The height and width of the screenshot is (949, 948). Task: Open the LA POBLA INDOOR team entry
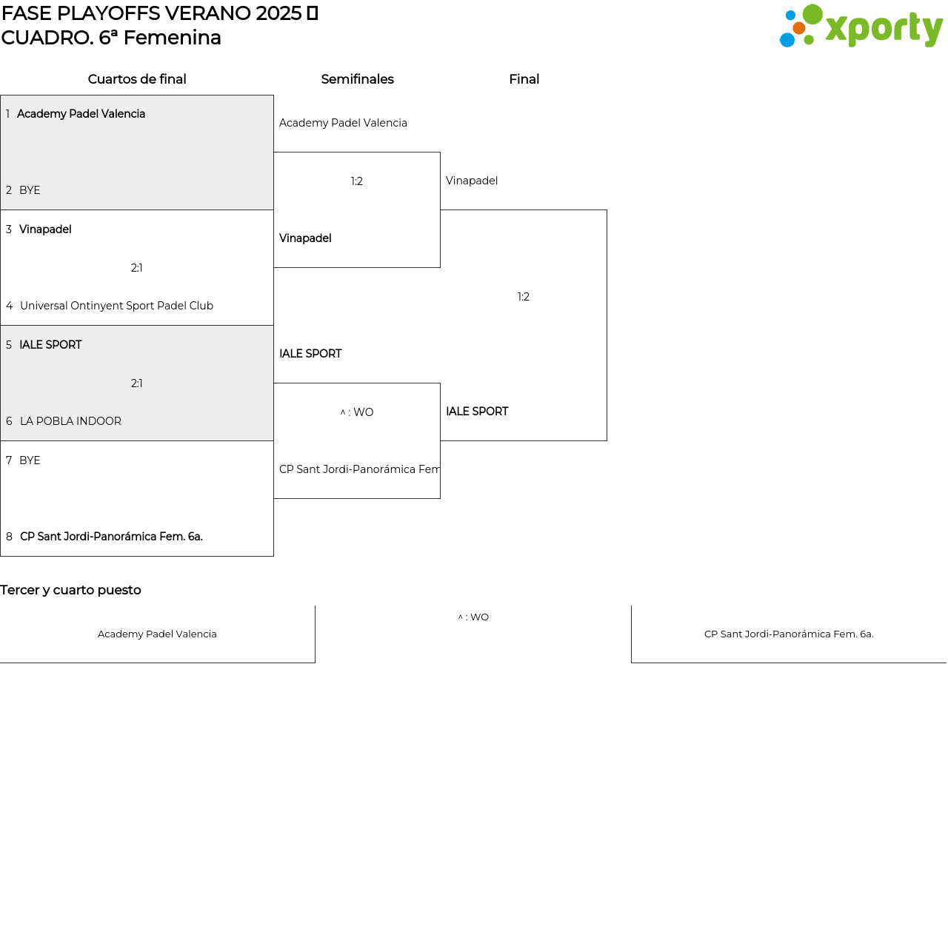coord(70,421)
